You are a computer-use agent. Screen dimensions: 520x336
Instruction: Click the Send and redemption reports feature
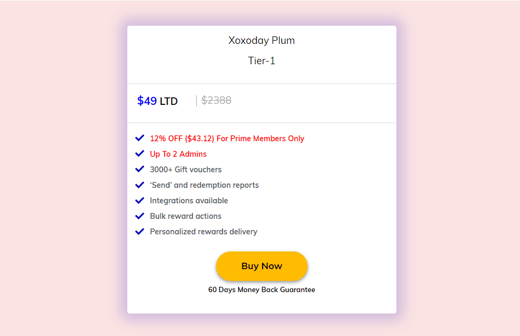click(204, 185)
